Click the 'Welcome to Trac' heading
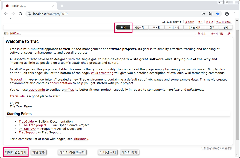The width and height of the screenshot is (240, 158). pyautogui.click(x=22, y=41)
